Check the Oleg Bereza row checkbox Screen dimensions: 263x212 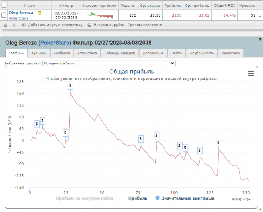point(4,15)
